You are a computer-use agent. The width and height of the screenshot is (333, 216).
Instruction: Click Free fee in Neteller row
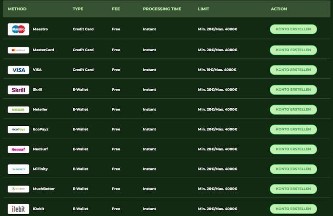(x=116, y=110)
